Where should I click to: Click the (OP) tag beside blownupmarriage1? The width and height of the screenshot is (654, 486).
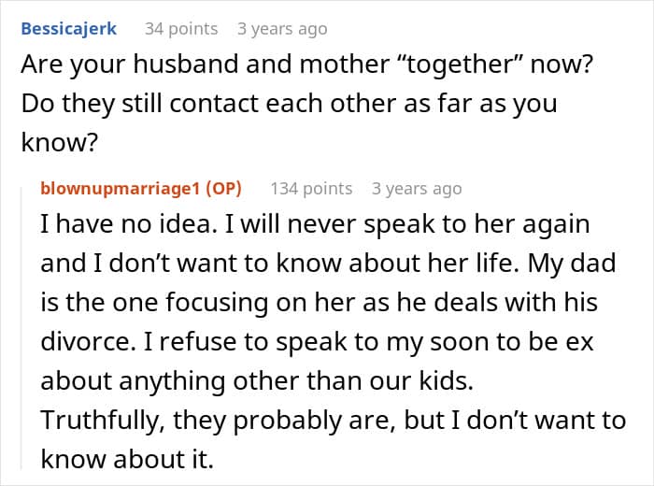224,189
